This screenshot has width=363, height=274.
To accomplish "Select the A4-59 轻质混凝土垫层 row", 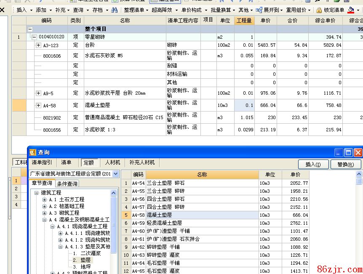I will click(x=202, y=223).
